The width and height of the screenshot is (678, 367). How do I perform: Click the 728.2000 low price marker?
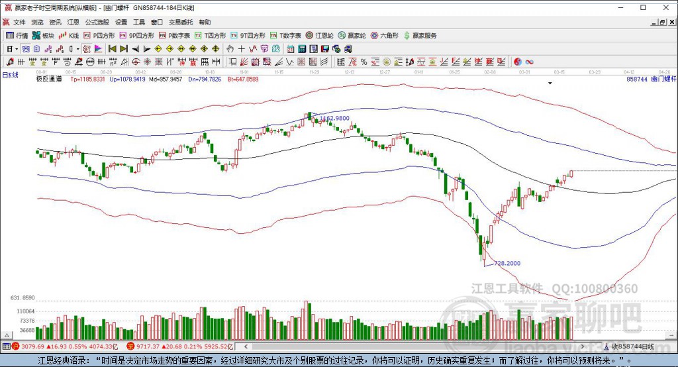click(507, 263)
